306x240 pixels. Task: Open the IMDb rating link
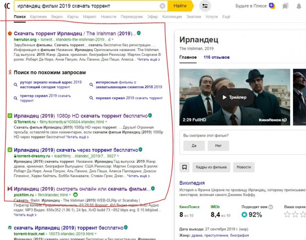(x=215, y=207)
